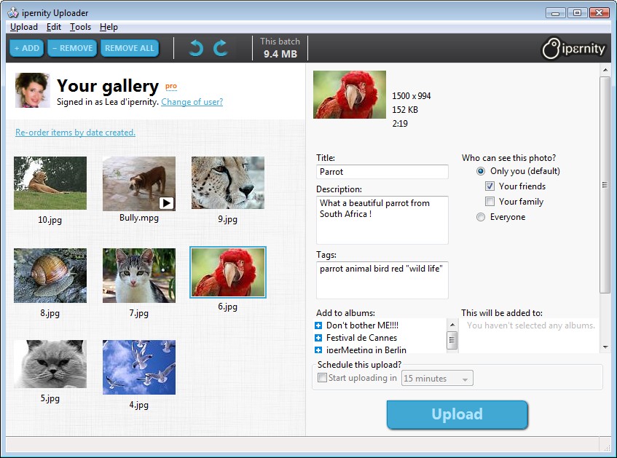
Task: Open the Edit menu
Action: click(x=53, y=27)
